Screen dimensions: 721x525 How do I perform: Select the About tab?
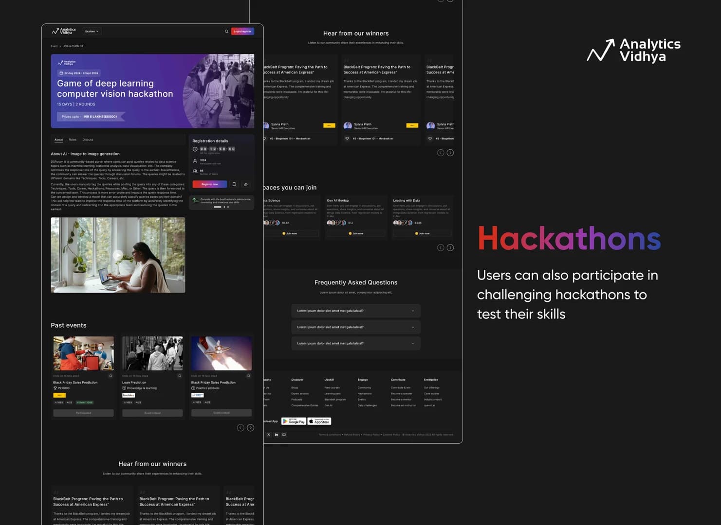pos(58,140)
